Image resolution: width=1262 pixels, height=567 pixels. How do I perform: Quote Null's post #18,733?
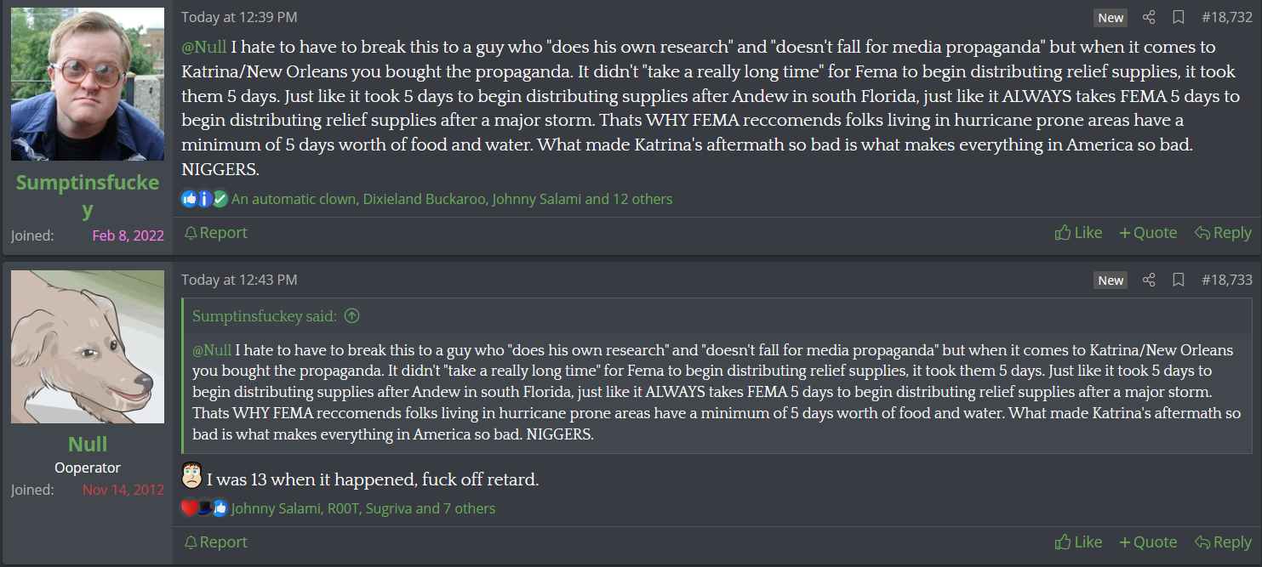click(1148, 542)
